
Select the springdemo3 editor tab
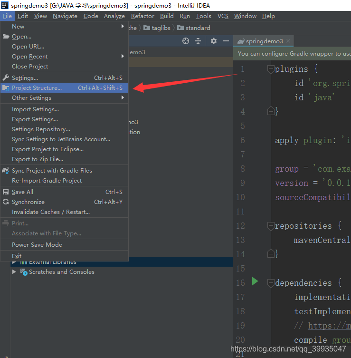tap(264, 41)
